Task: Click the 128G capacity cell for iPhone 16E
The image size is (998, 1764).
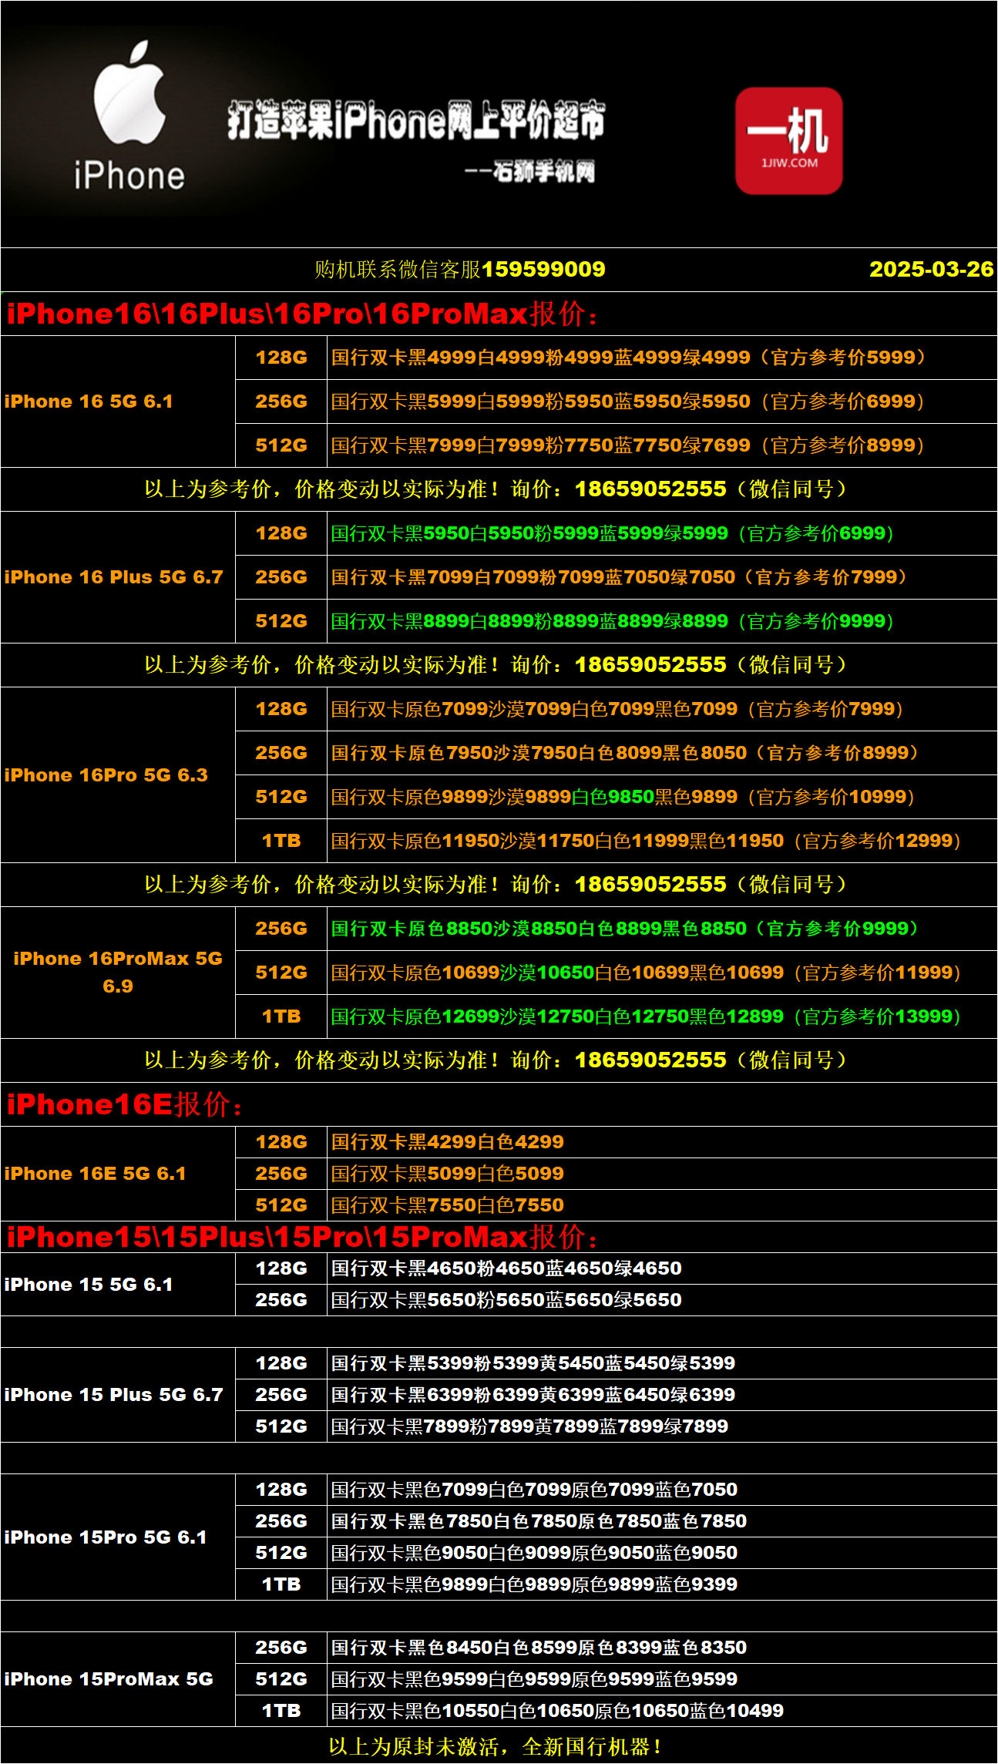Action: click(x=281, y=1142)
